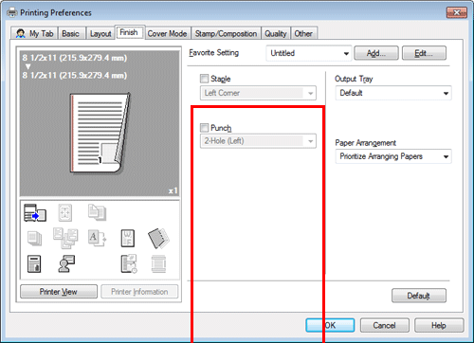474x343 pixels.
Task: Click the Printer View button
Action: (x=59, y=292)
